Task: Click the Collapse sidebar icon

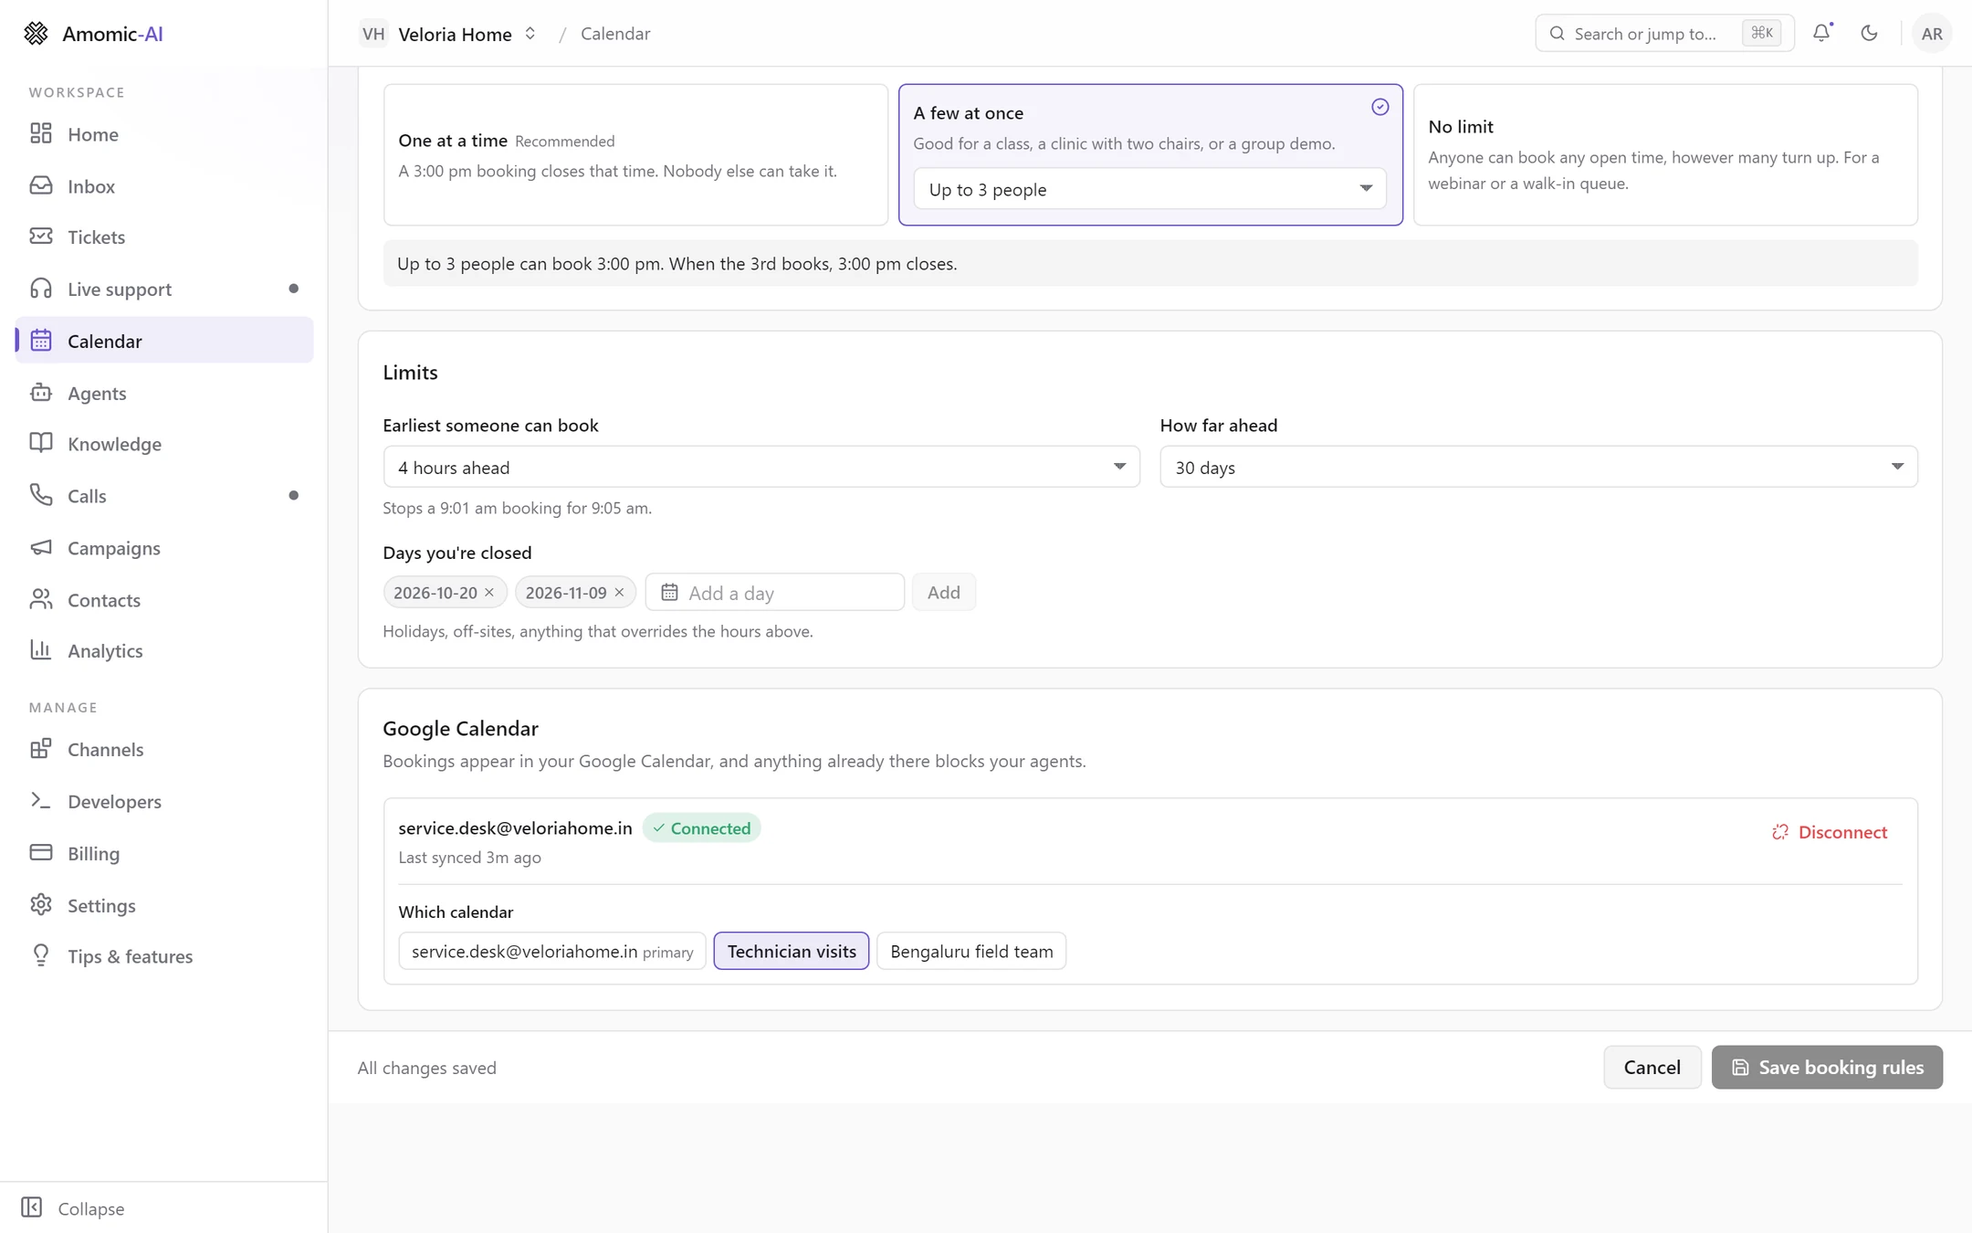Action: (32, 1207)
